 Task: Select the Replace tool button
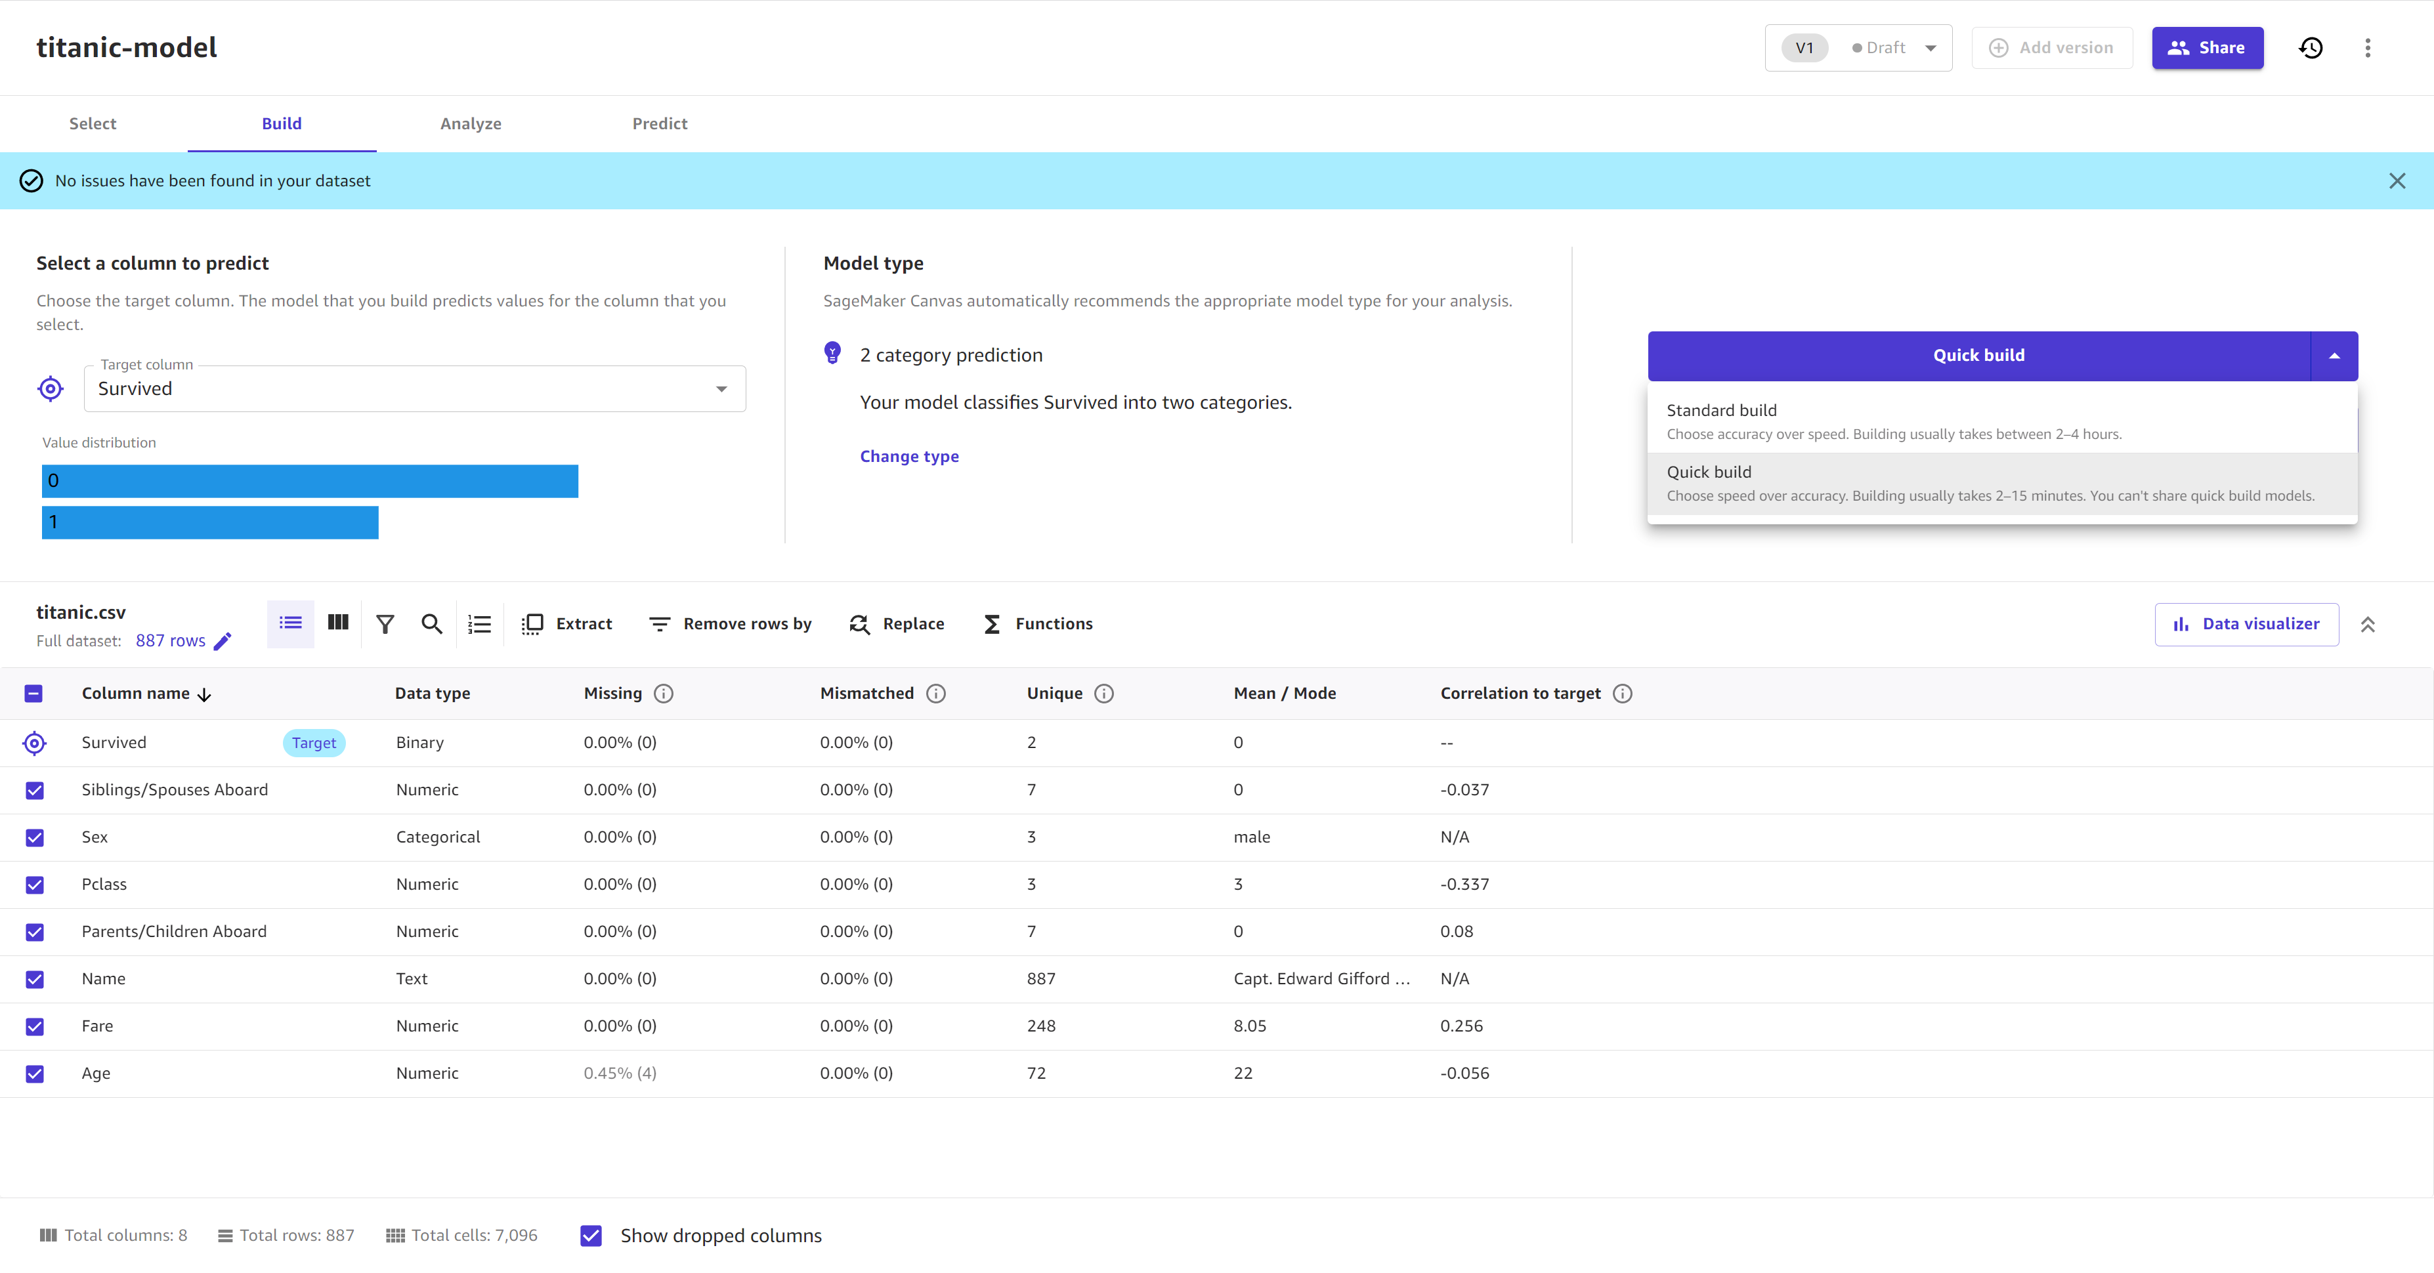pos(898,623)
